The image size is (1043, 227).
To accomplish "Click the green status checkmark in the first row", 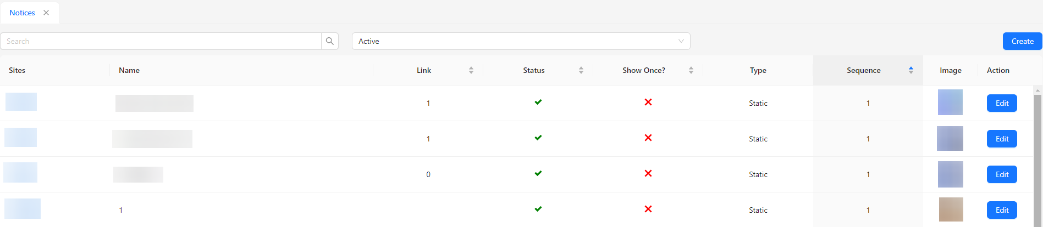I will click(x=538, y=102).
